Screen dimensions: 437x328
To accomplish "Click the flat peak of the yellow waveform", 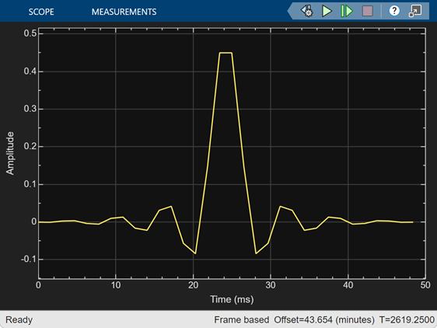I will tap(225, 53).
